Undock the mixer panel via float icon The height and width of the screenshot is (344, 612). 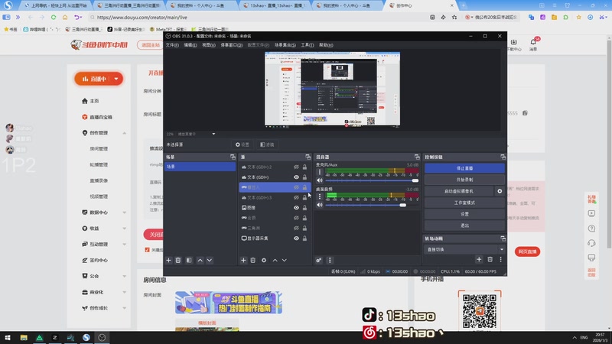[417, 157]
